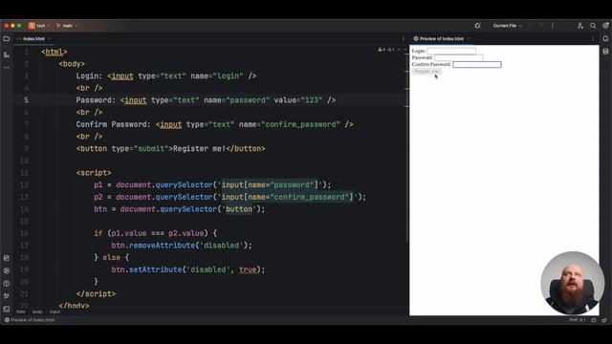Click the Register me! button in preview
This screenshot has width=612, height=344.
tap(426, 72)
